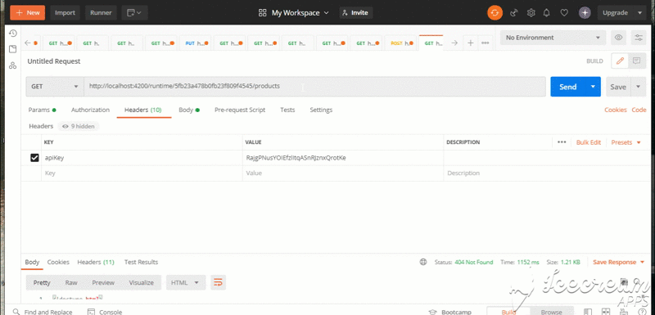This screenshot has height=315, width=655.
Task: Switch to the Authorization tab
Action: (x=90, y=110)
